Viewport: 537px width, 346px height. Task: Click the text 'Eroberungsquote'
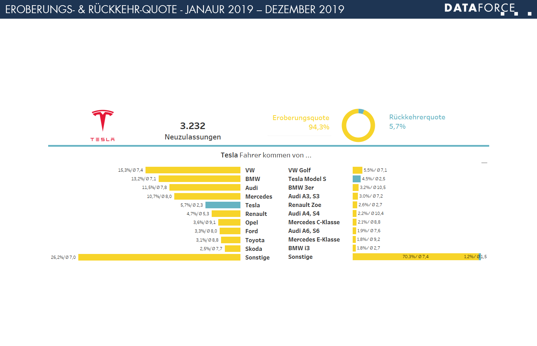pos(301,118)
